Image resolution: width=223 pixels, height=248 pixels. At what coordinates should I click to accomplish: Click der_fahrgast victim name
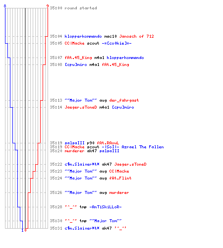(124, 100)
